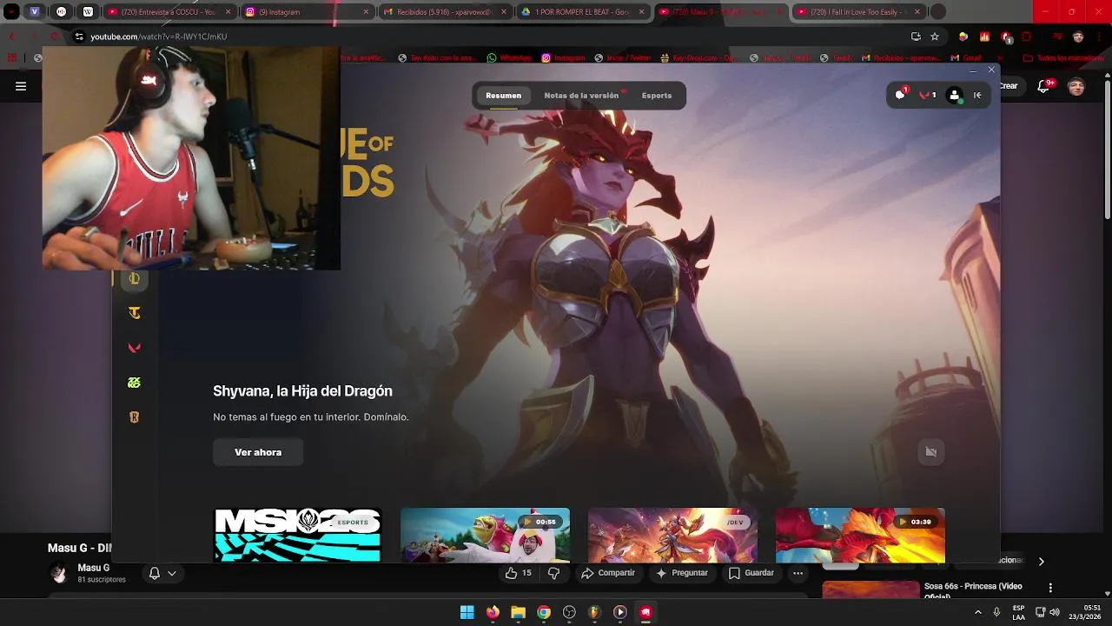This screenshot has height=626, width=1112.
Task: Open the /DEV article card
Action: tap(672, 535)
